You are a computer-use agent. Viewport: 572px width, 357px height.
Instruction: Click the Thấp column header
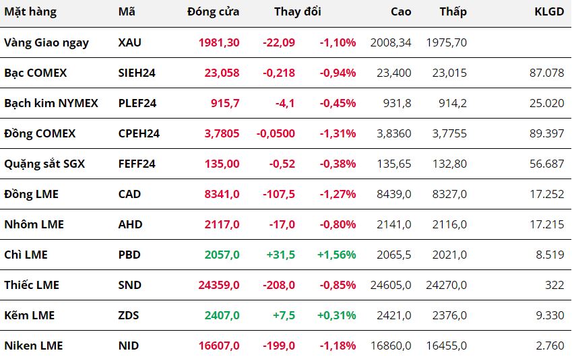[x=453, y=11]
